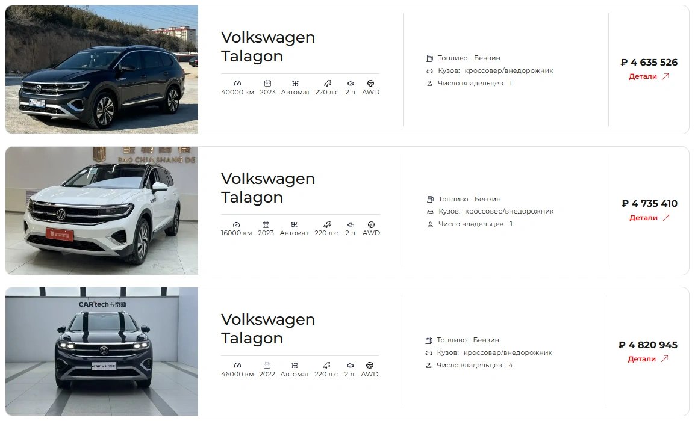The height and width of the screenshot is (421, 695).
Task: Click the engine power icon above 220 л.с. in the first listing
Action: point(328,83)
